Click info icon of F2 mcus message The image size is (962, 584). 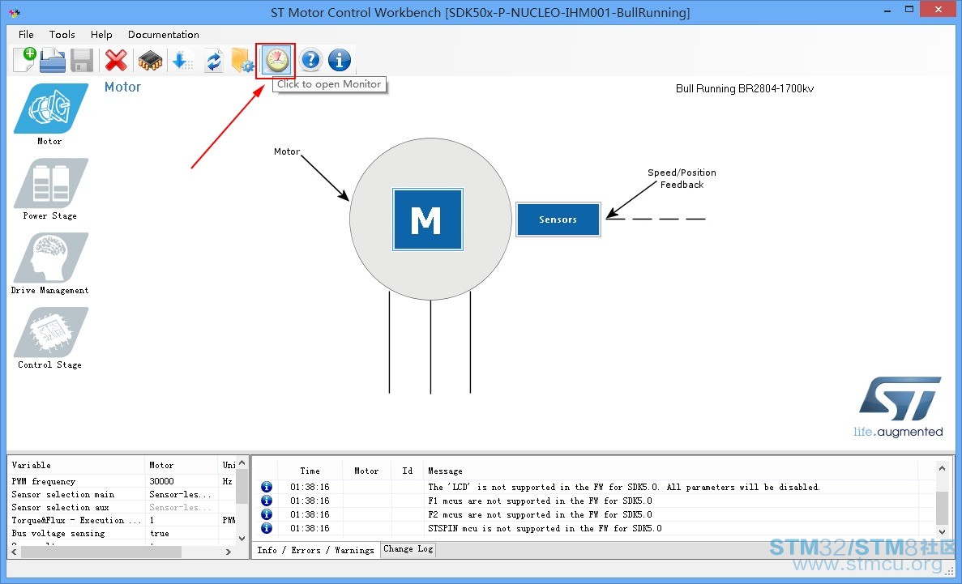[x=267, y=514]
